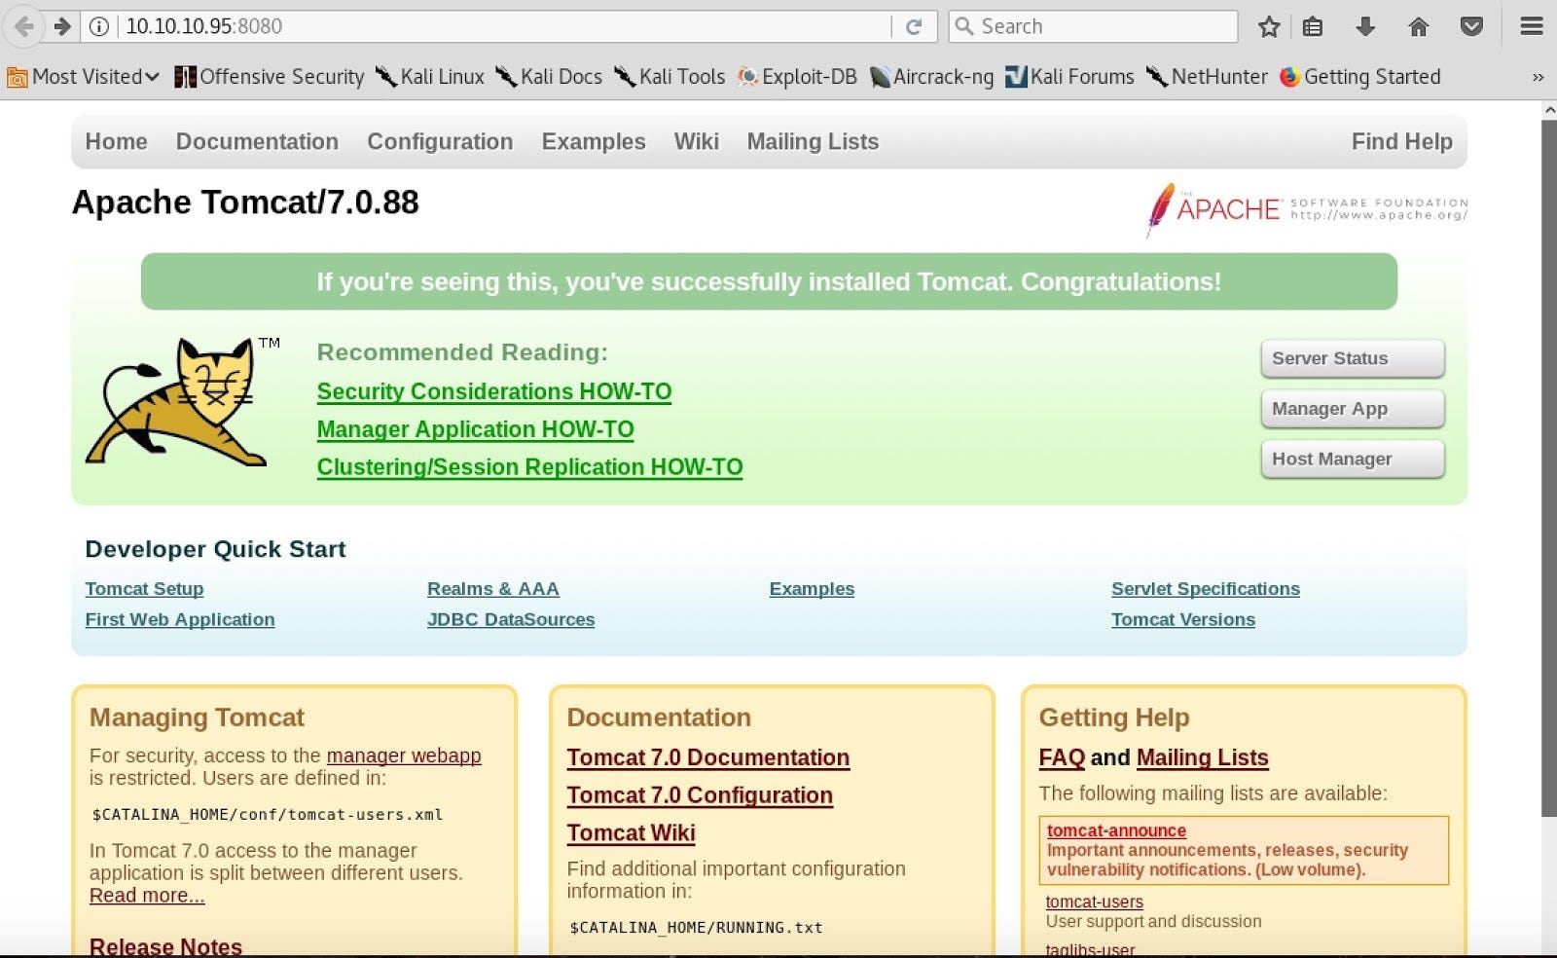
Task: Open the Configuration navigation item
Action: pos(440,142)
